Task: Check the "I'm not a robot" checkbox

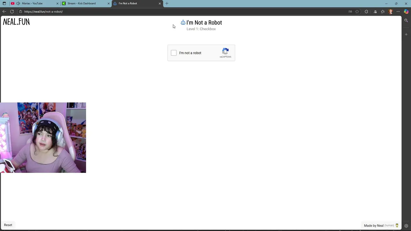Action: coord(174,53)
